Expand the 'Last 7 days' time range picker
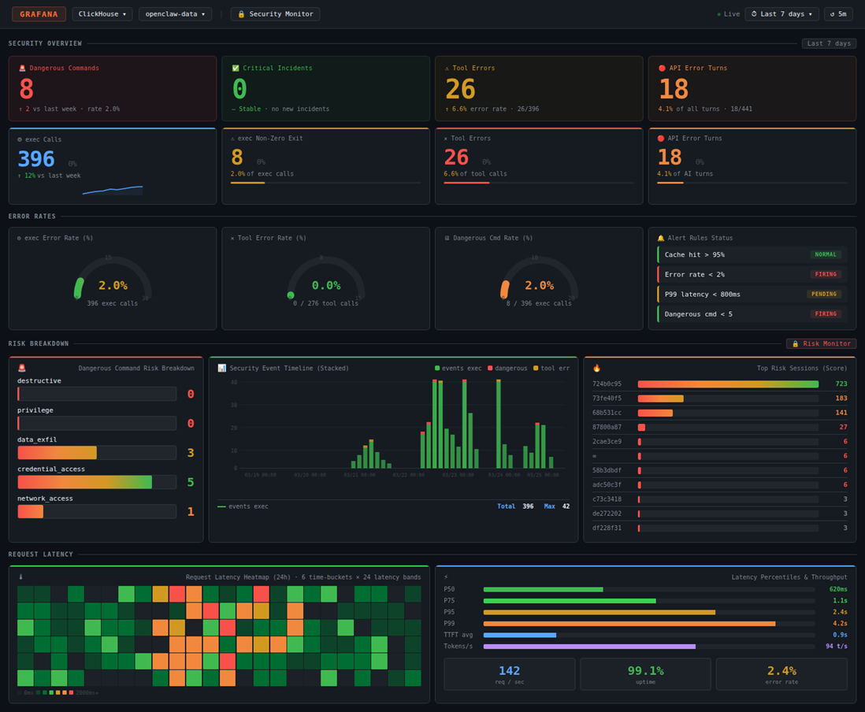This screenshot has height=712, width=865. tap(781, 14)
